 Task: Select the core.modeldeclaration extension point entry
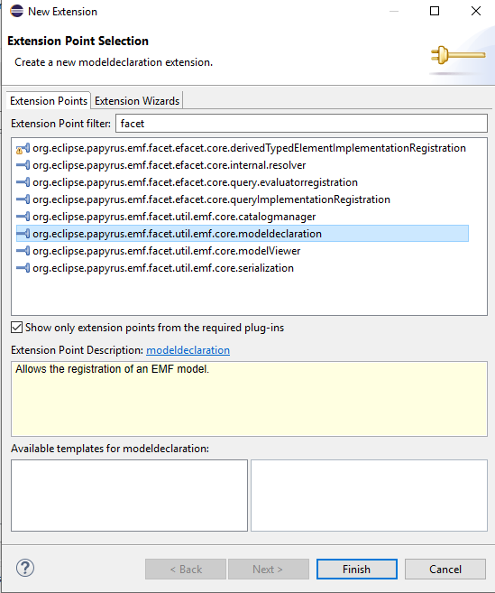pyautogui.click(x=243, y=234)
